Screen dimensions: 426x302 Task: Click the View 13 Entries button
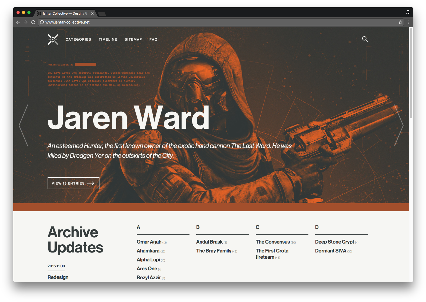point(74,183)
